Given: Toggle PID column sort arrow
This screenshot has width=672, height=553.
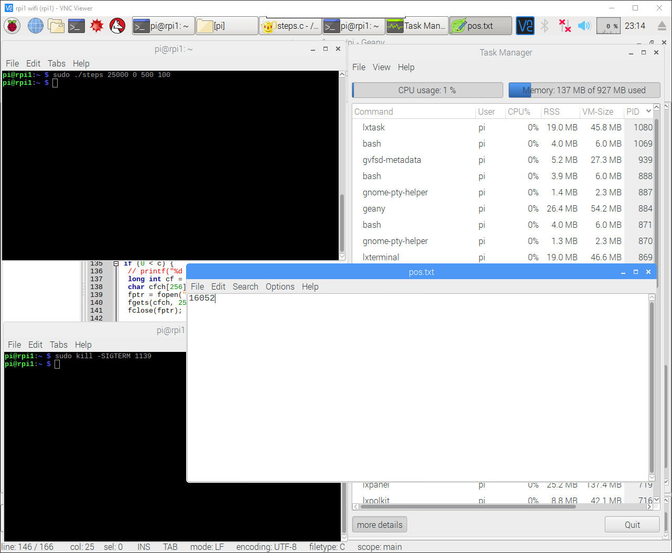Looking at the screenshot, I should [x=648, y=111].
